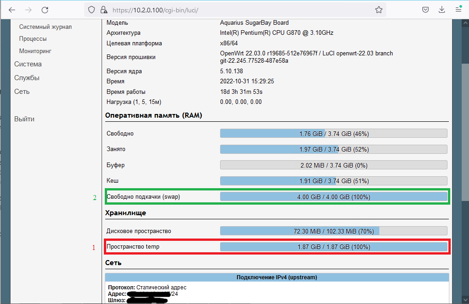Click the Пространство temp usage bar
Viewport: 469px width, 304px height.
point(334,247)
